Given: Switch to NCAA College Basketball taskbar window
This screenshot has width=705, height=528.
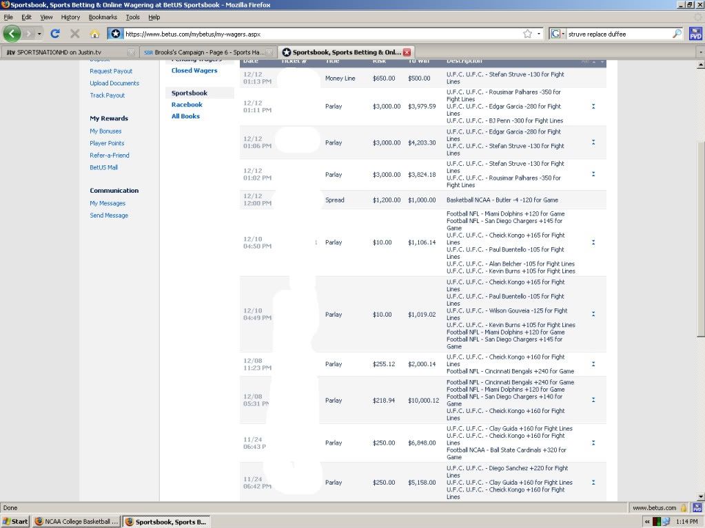Looking at the screenshot, I should pyautogui.click(x=76, y=521).
